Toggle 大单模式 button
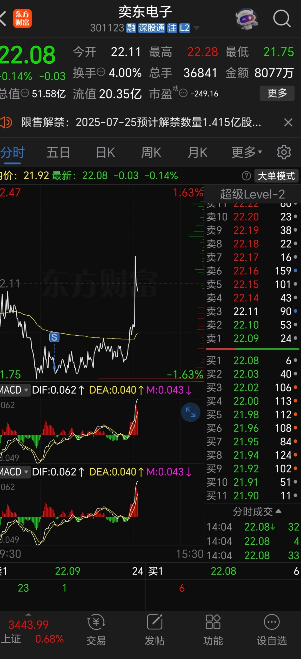This screenshot has width=301, height=659. 276,176
